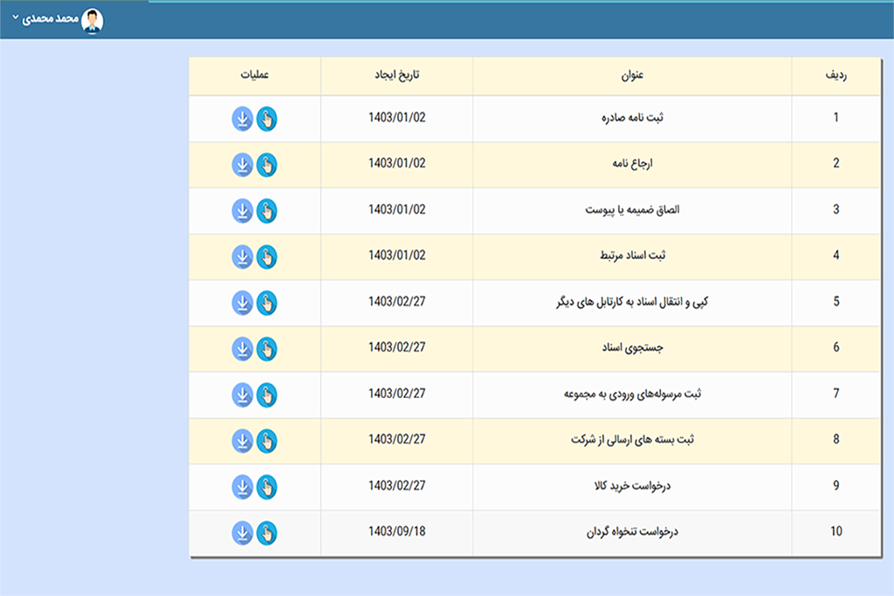Click the hand-pointer icon for جستجوی اسناد
Viewport: 894px width, 596px height.
266,349
